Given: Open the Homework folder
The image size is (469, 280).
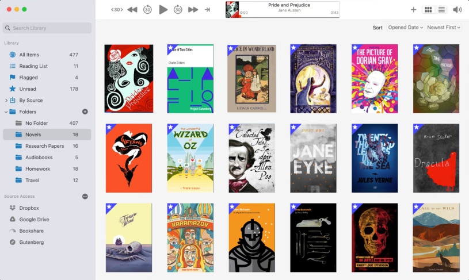Looking at the screenshot, I should 47,169.
